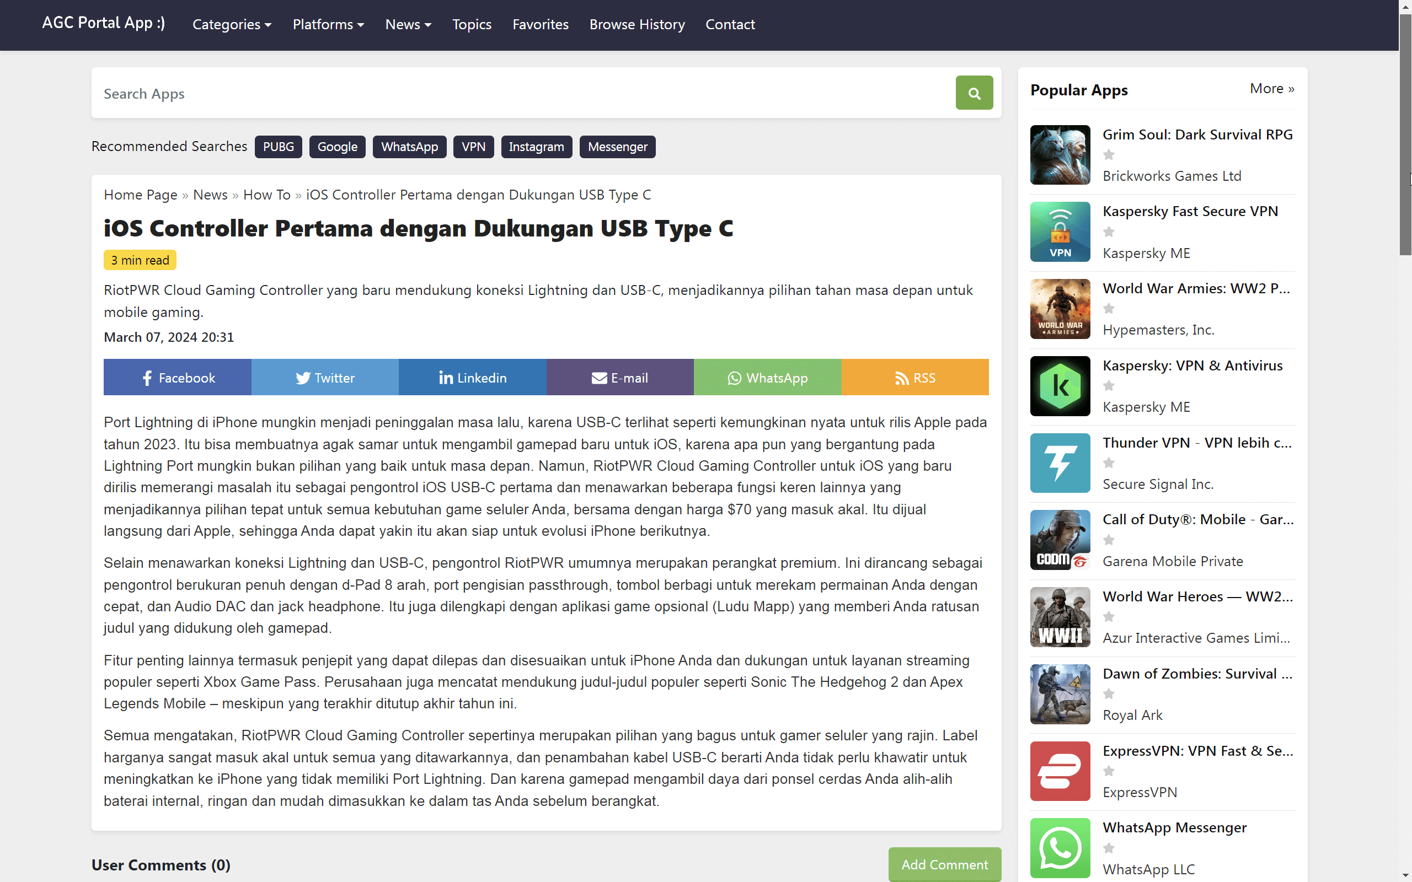Open the Topics menu item

tap(472, 24)
